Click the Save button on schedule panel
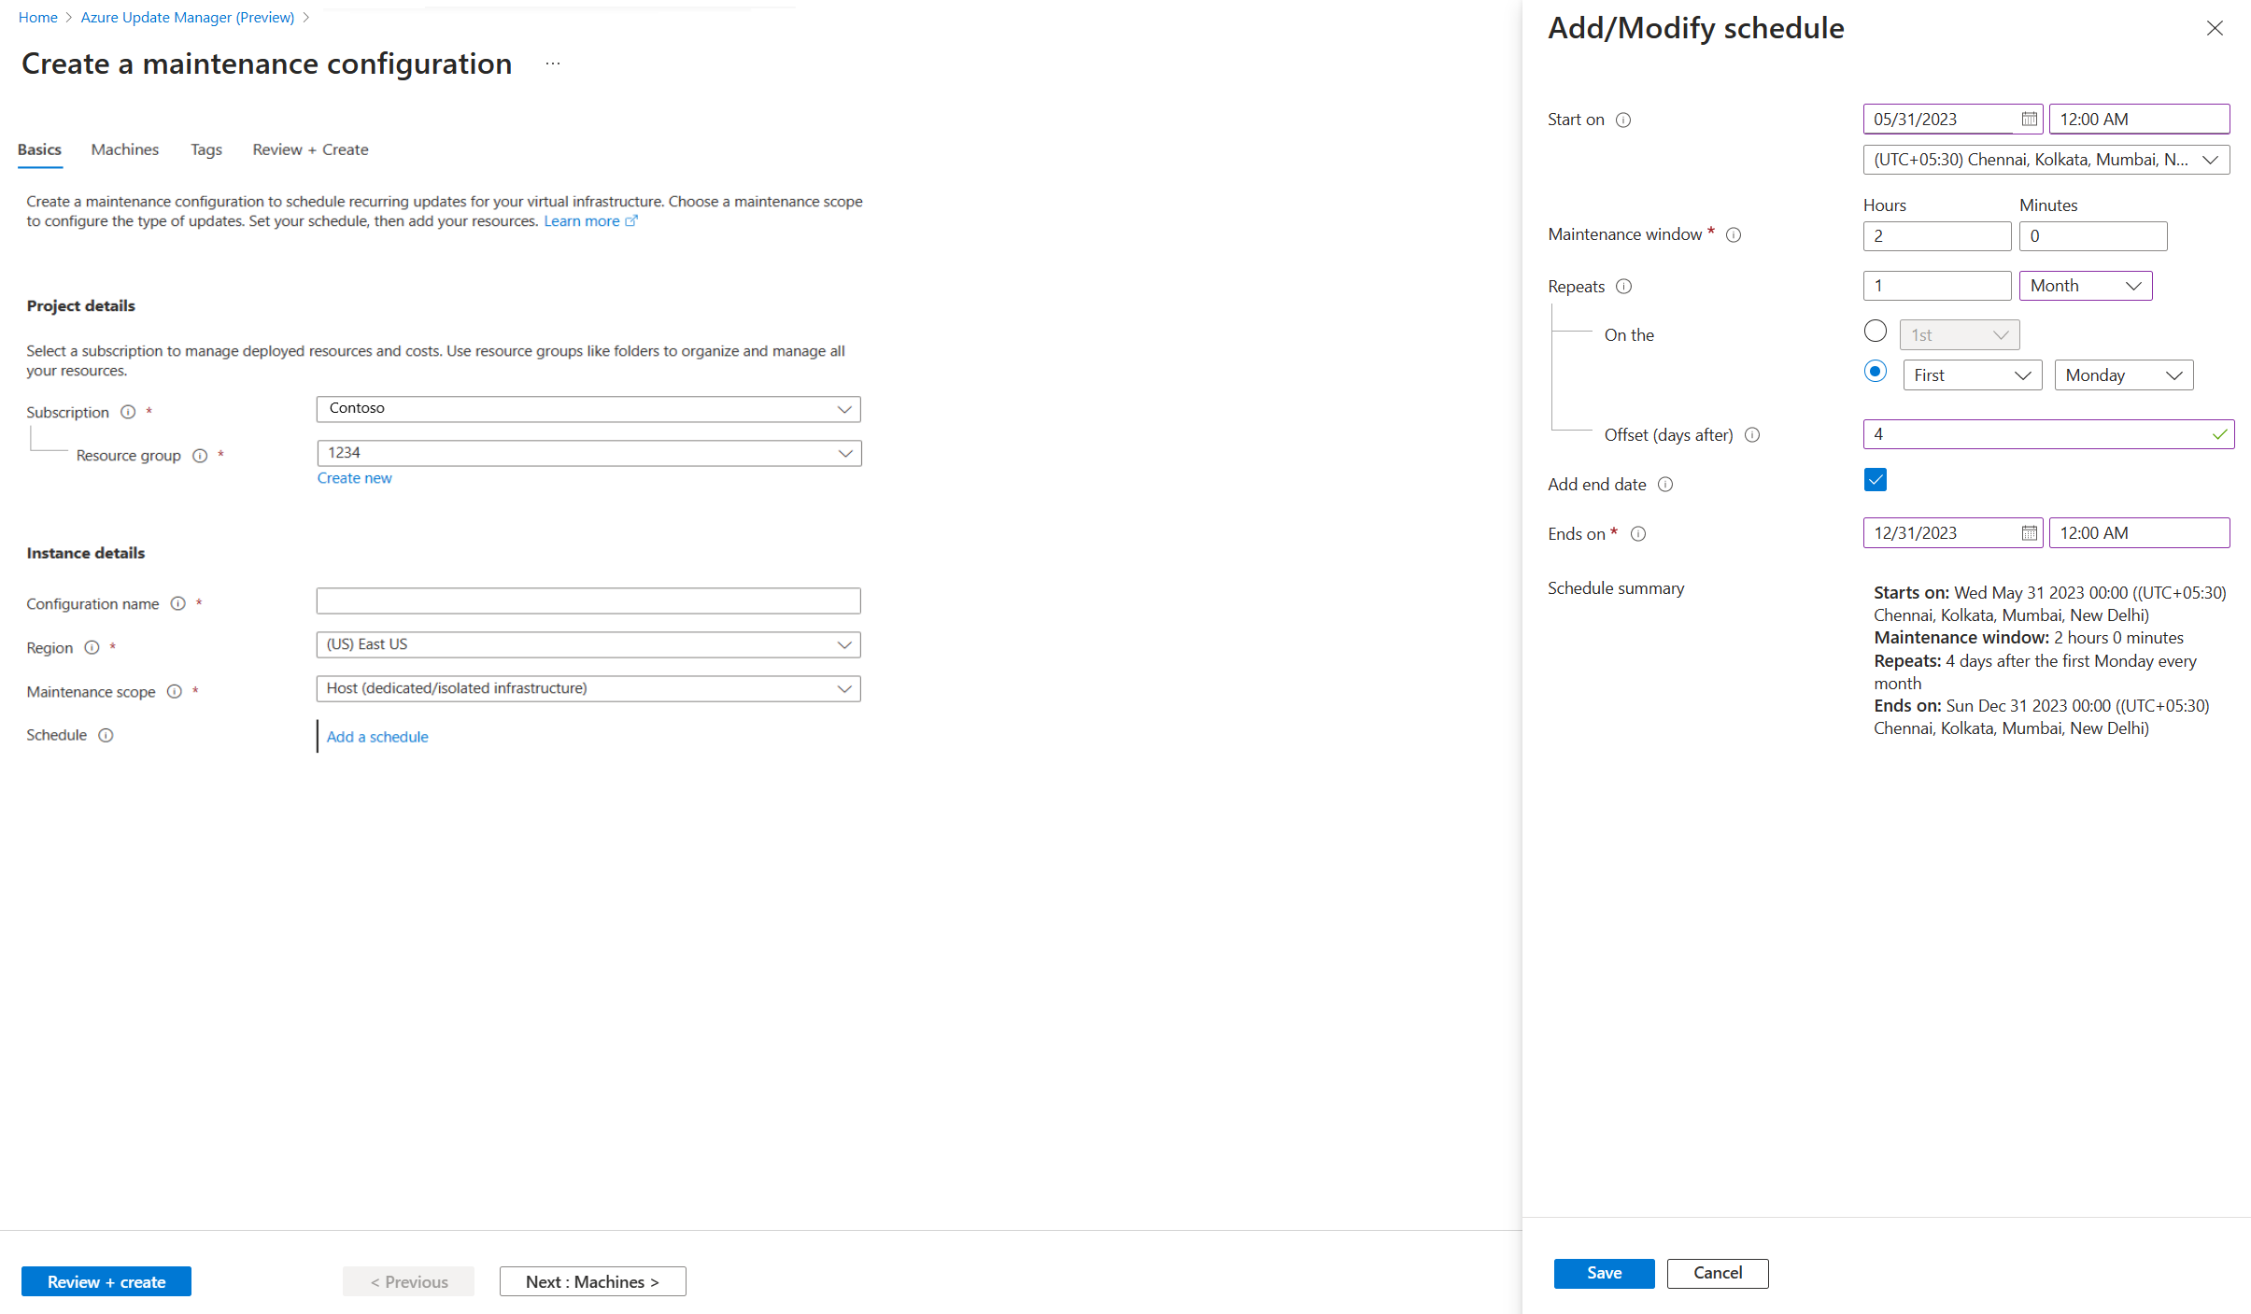 [x=1602, y=1273]
